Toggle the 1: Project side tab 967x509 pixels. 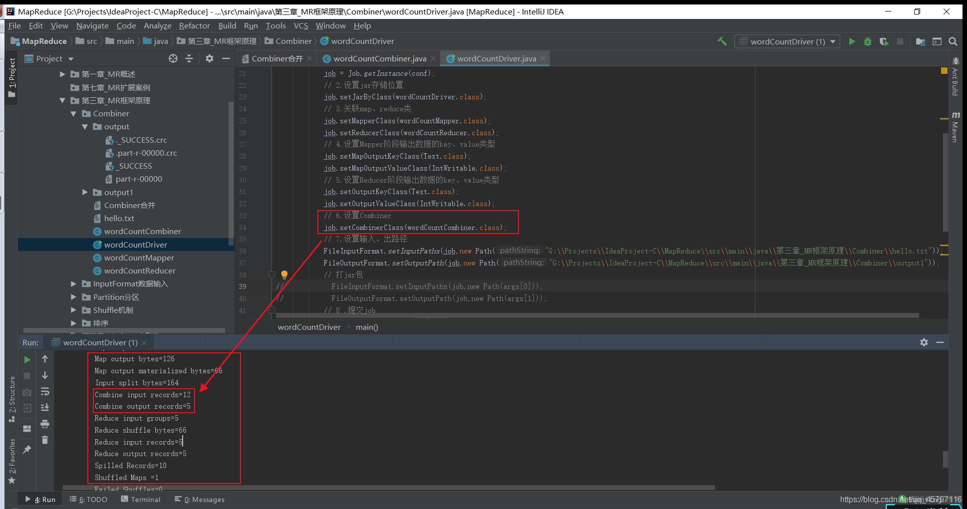coord(12,77)
